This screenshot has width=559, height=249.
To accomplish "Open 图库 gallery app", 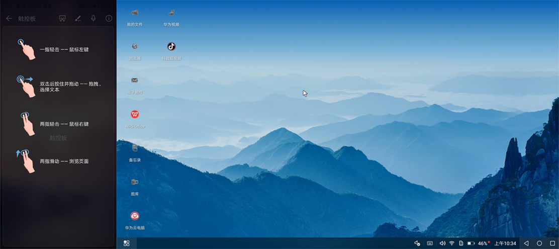I will point(135,182).
